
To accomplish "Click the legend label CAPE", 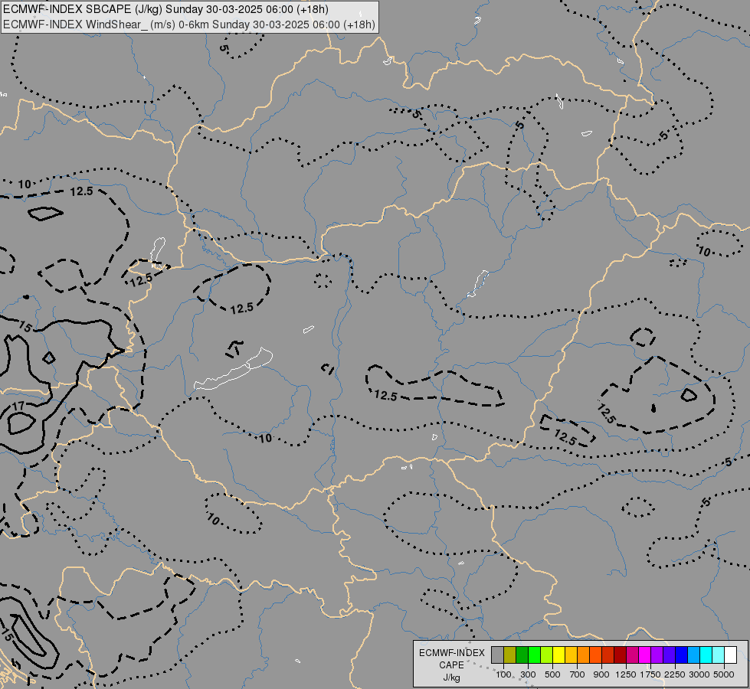I will click(x=451, y=665).
